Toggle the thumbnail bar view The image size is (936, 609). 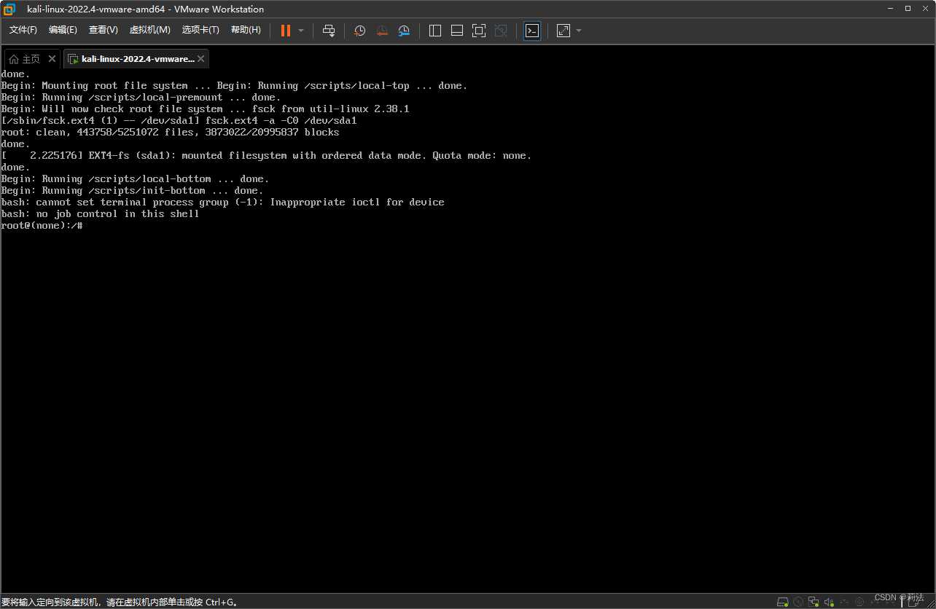457,31
